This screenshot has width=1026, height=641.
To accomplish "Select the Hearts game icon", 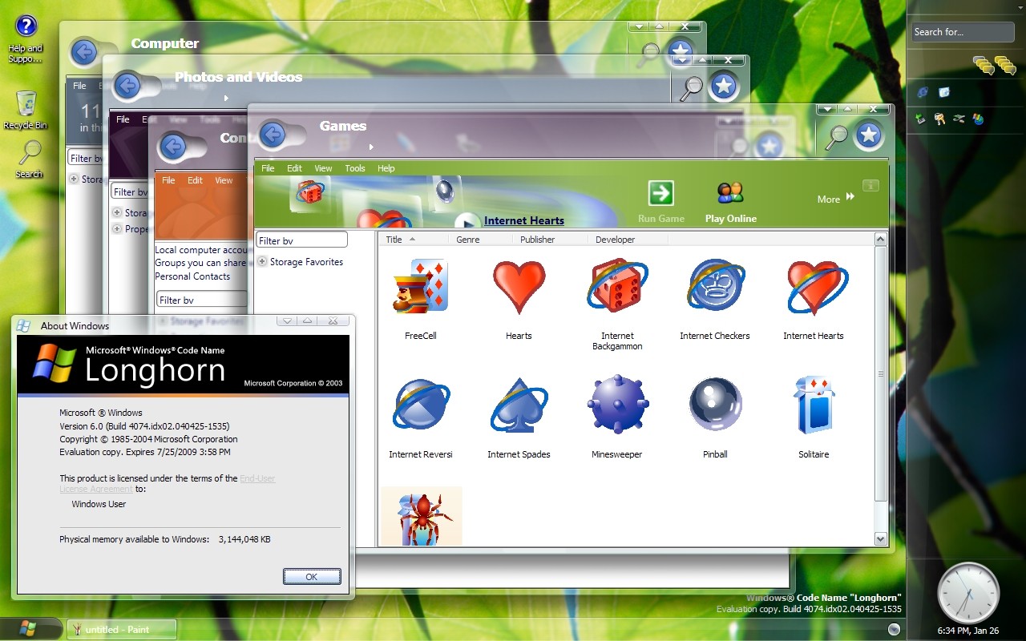I will tap(518, 287).
